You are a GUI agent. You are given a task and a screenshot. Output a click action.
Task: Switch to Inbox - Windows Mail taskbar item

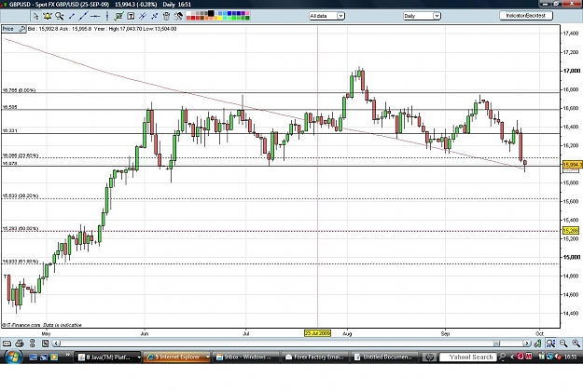click(247, 357)
